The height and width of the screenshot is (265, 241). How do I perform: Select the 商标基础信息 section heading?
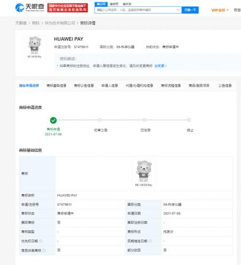click(x=30, y=150)
